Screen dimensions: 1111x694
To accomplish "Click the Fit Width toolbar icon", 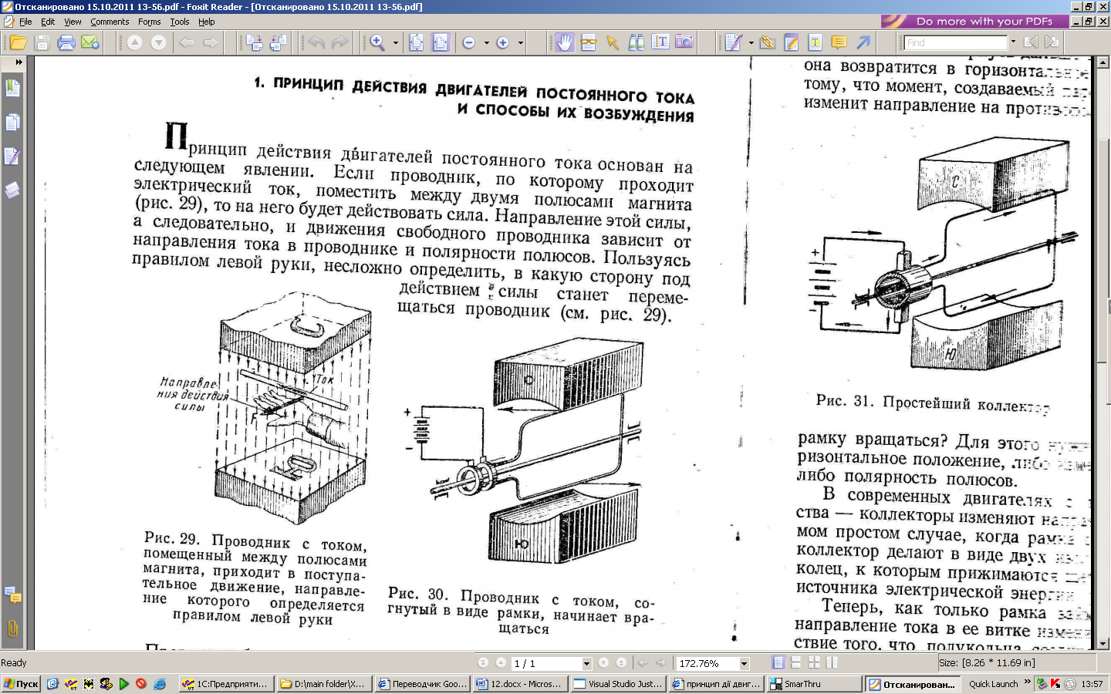I will (x=441, y=42).
